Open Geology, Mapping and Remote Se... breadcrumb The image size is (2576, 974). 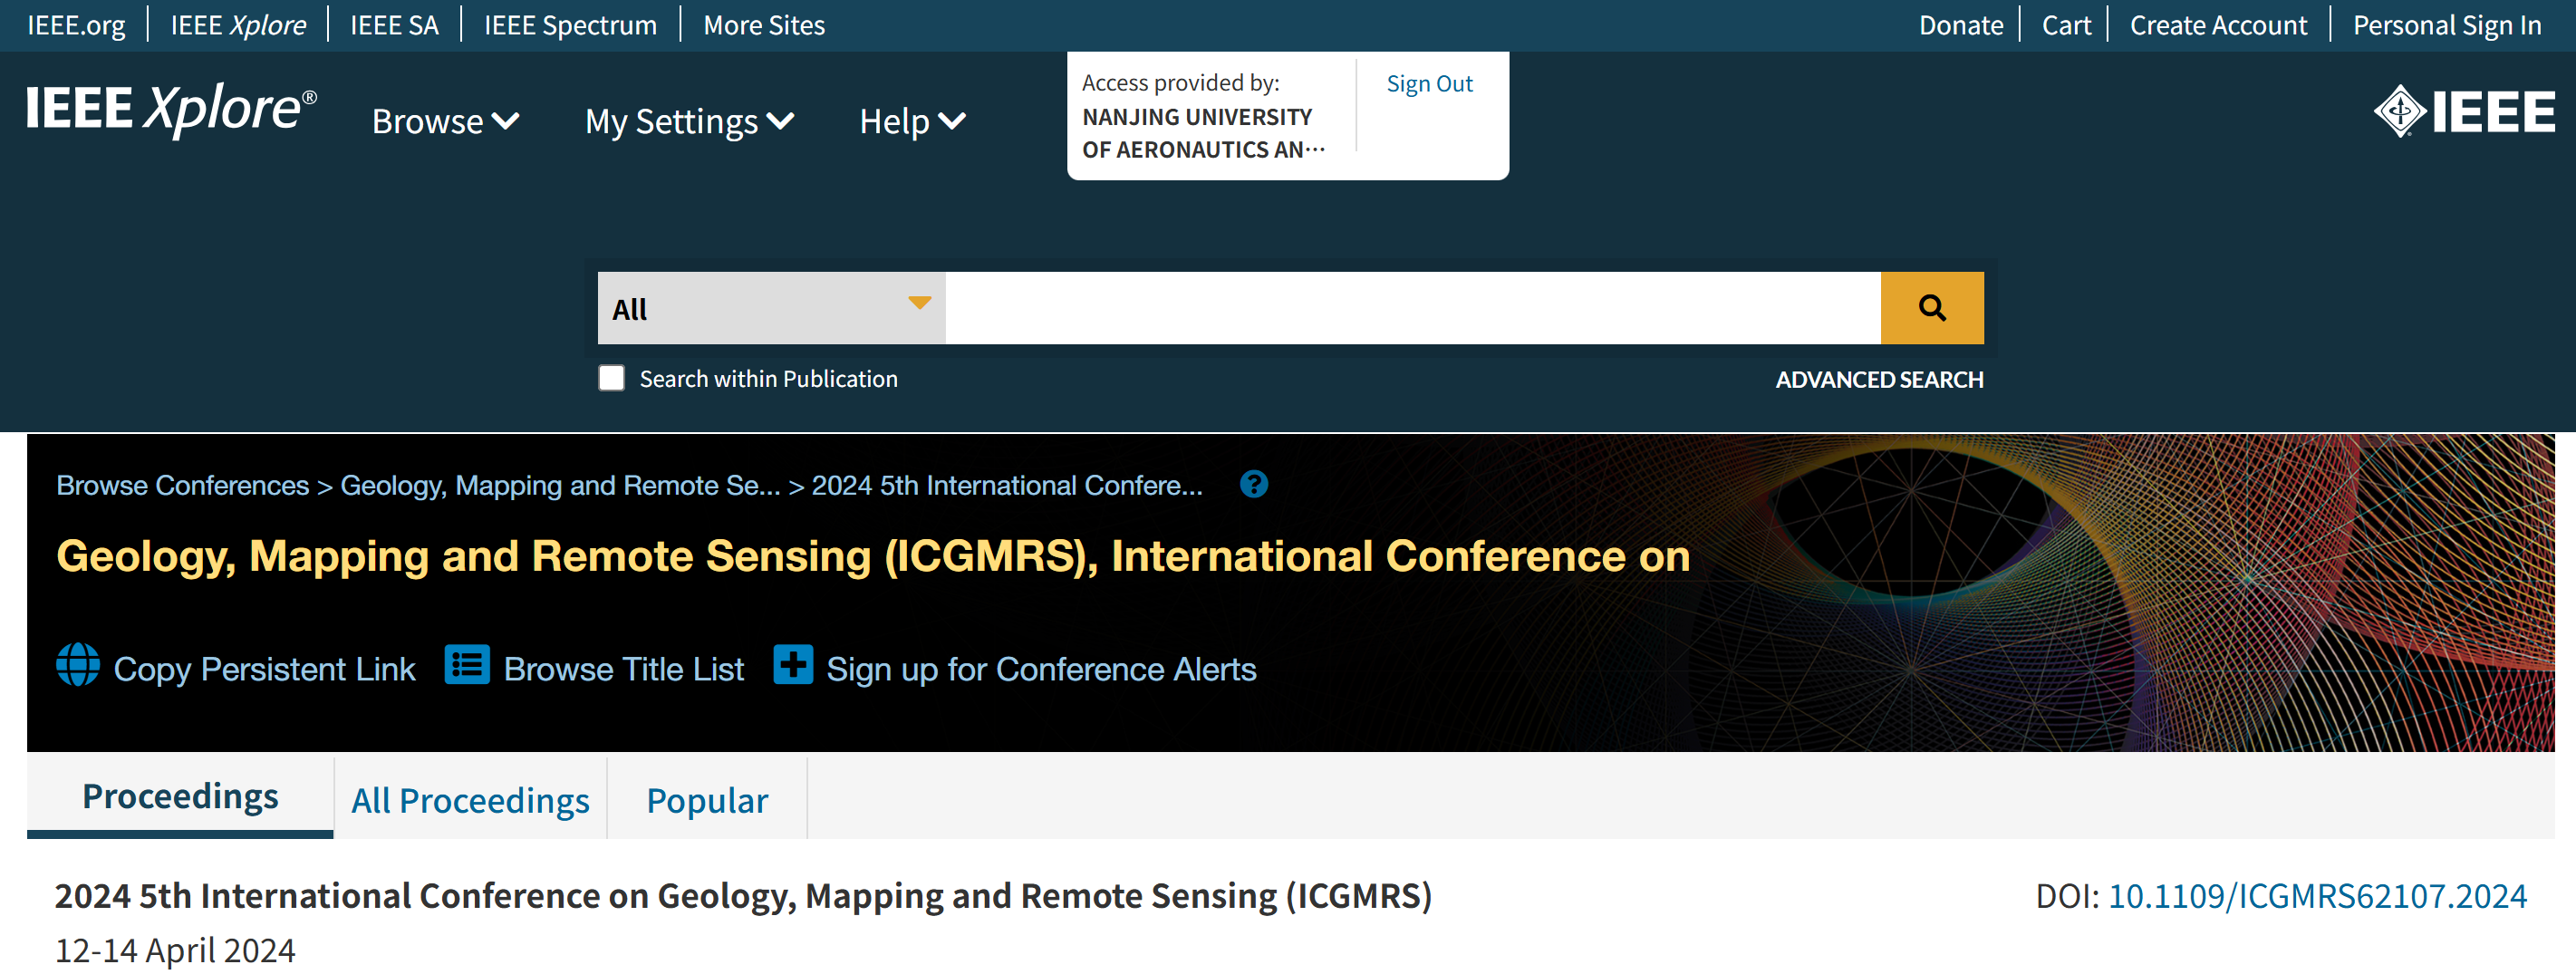click(x=560, y=485)
